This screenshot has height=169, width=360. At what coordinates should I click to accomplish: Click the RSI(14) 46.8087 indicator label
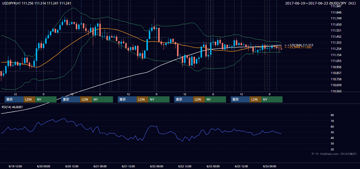[x=12, y=107]
